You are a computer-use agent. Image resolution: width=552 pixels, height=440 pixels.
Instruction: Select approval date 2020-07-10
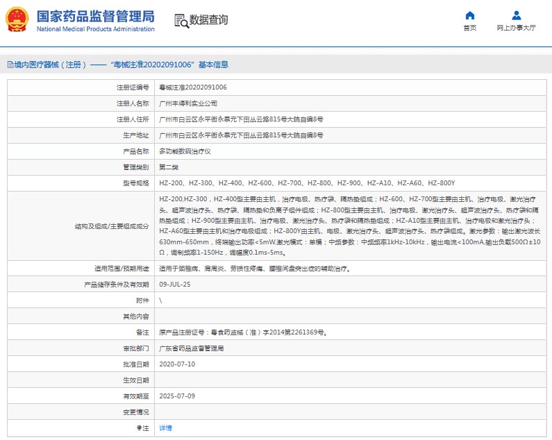177,364
